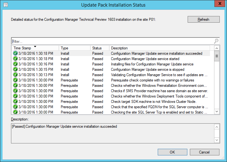Select 'Check that the specified FQDN' row
This screenshot has width=227, height=162.
coord(111,107)
